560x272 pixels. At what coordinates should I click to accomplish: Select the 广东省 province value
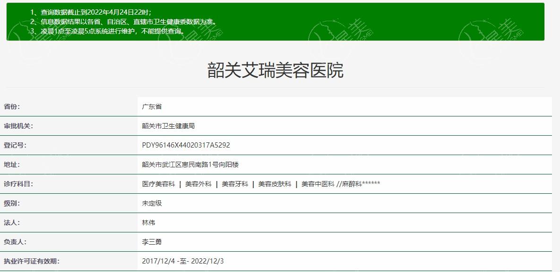click(153, 106)
